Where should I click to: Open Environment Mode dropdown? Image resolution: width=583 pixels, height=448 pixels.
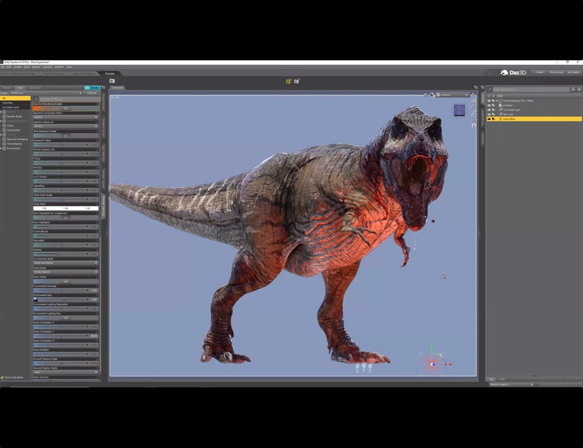[65, 263]
